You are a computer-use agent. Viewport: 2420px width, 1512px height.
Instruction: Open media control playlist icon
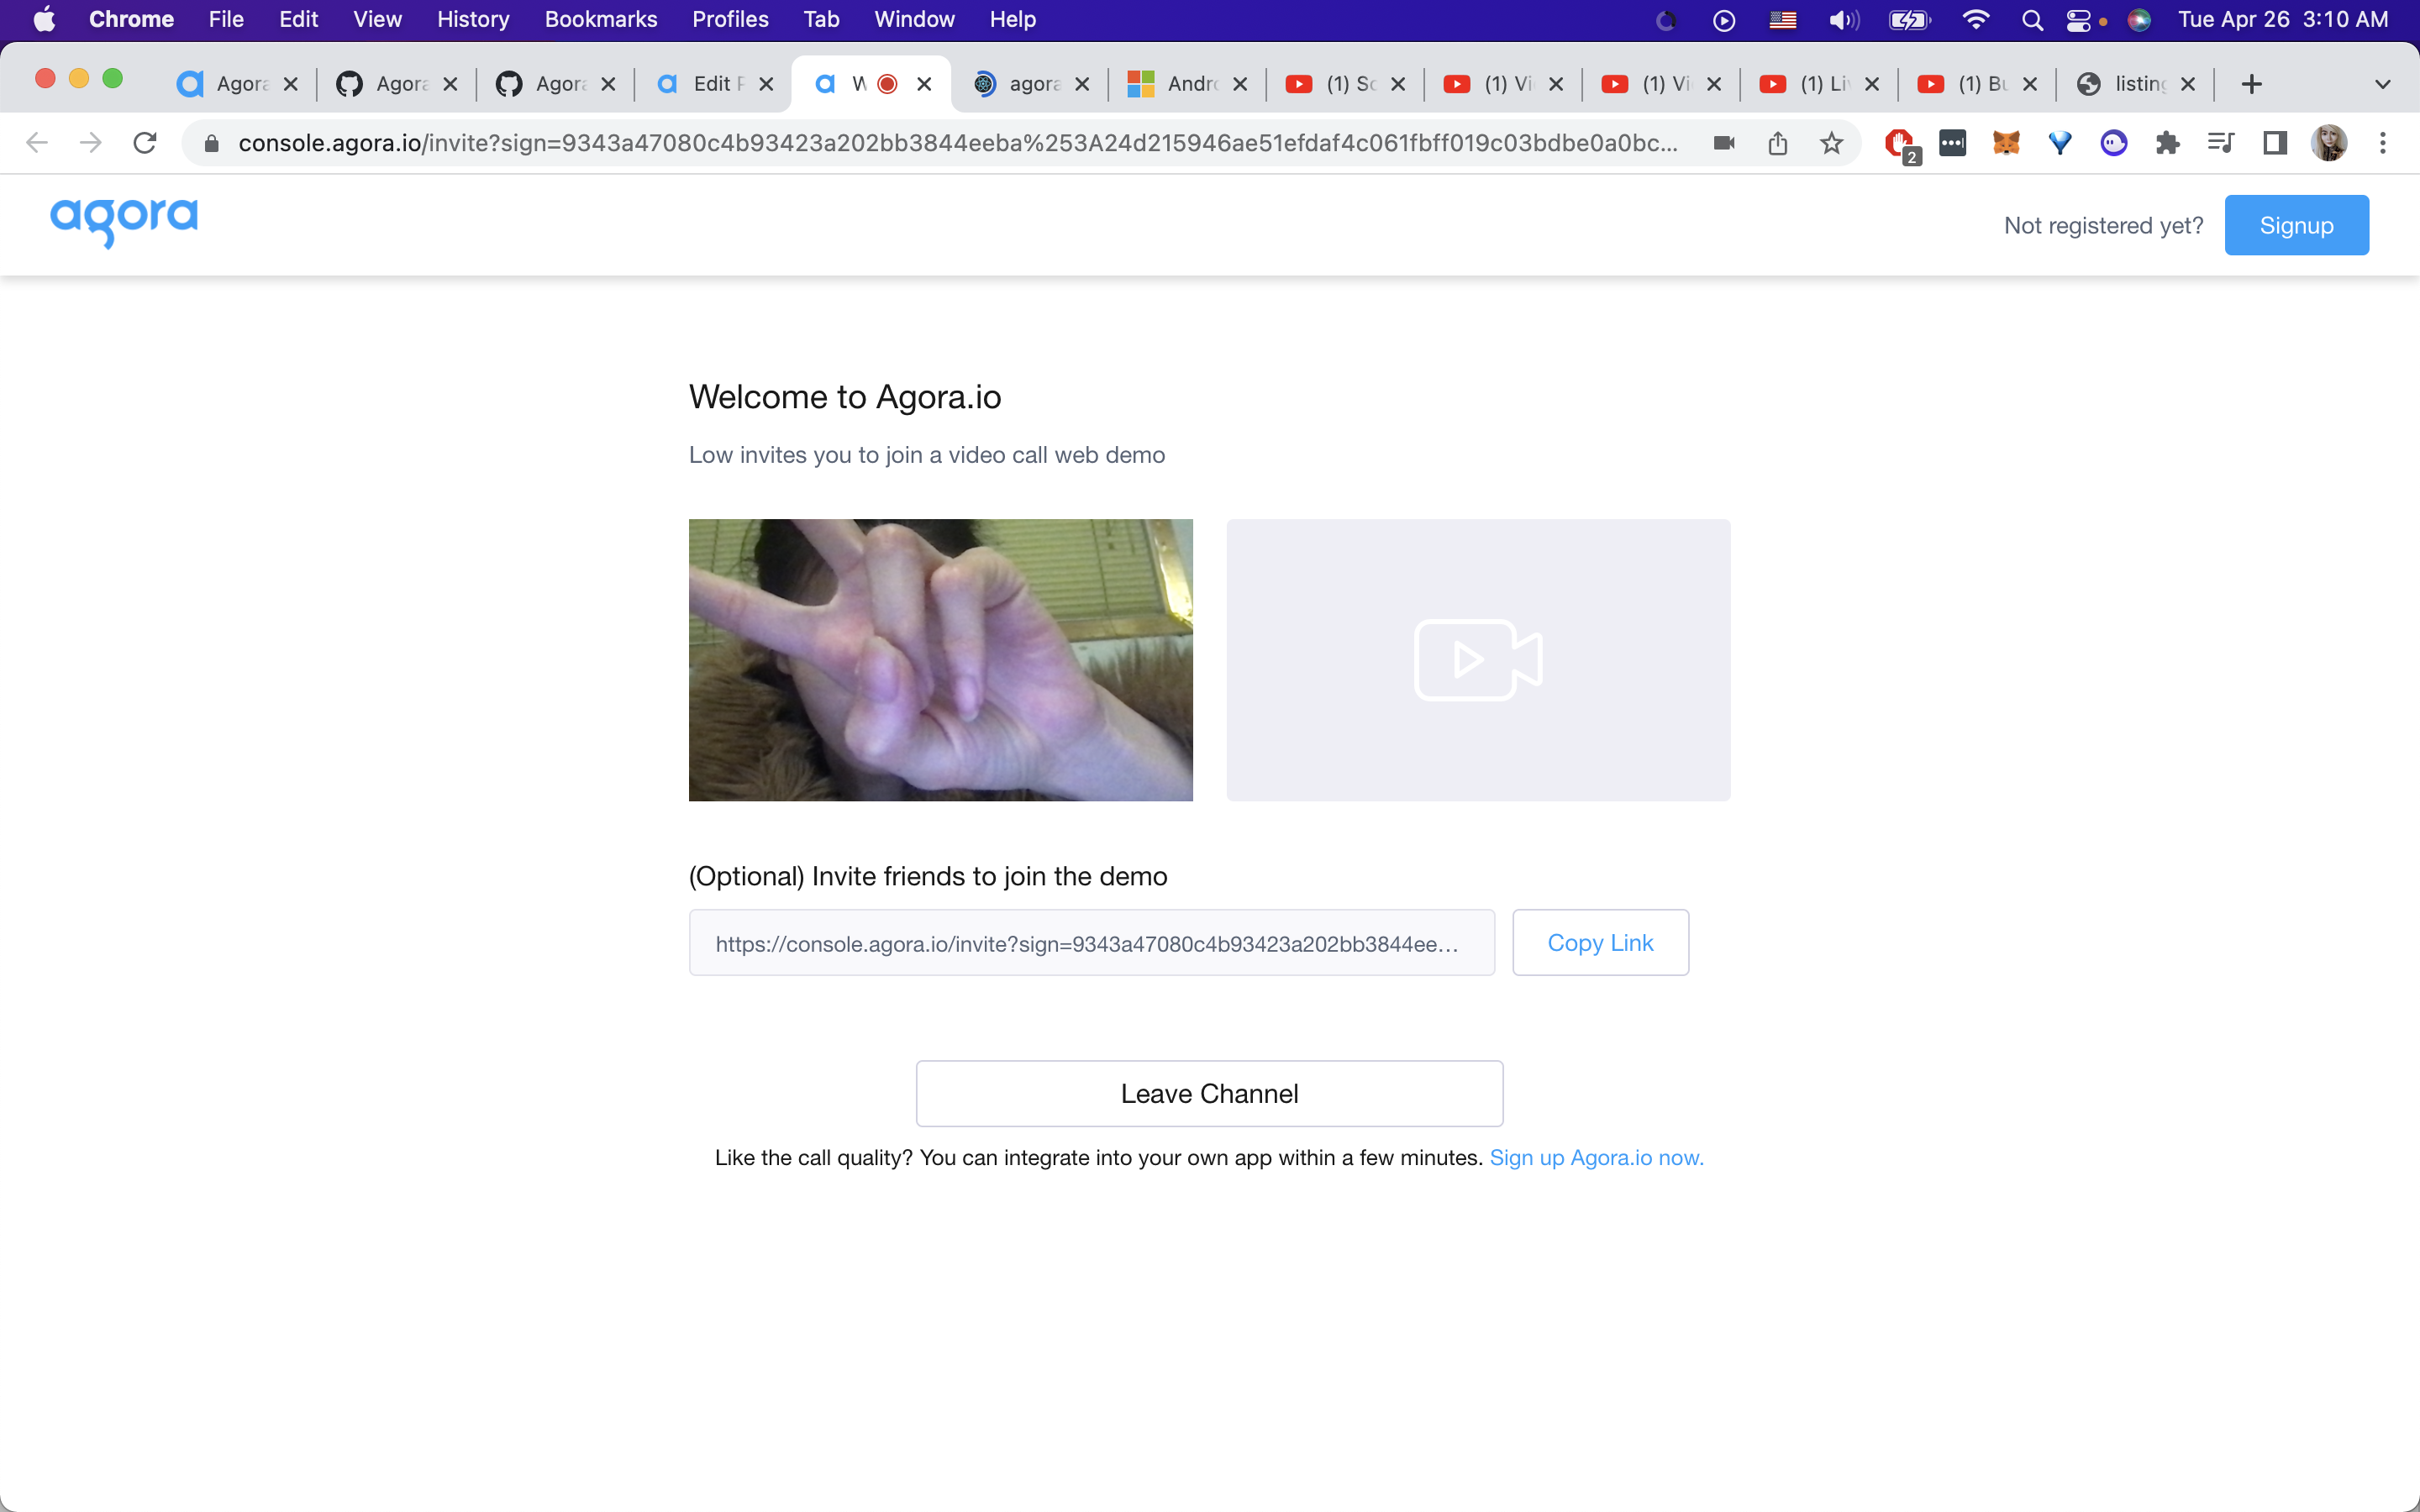2221,143
